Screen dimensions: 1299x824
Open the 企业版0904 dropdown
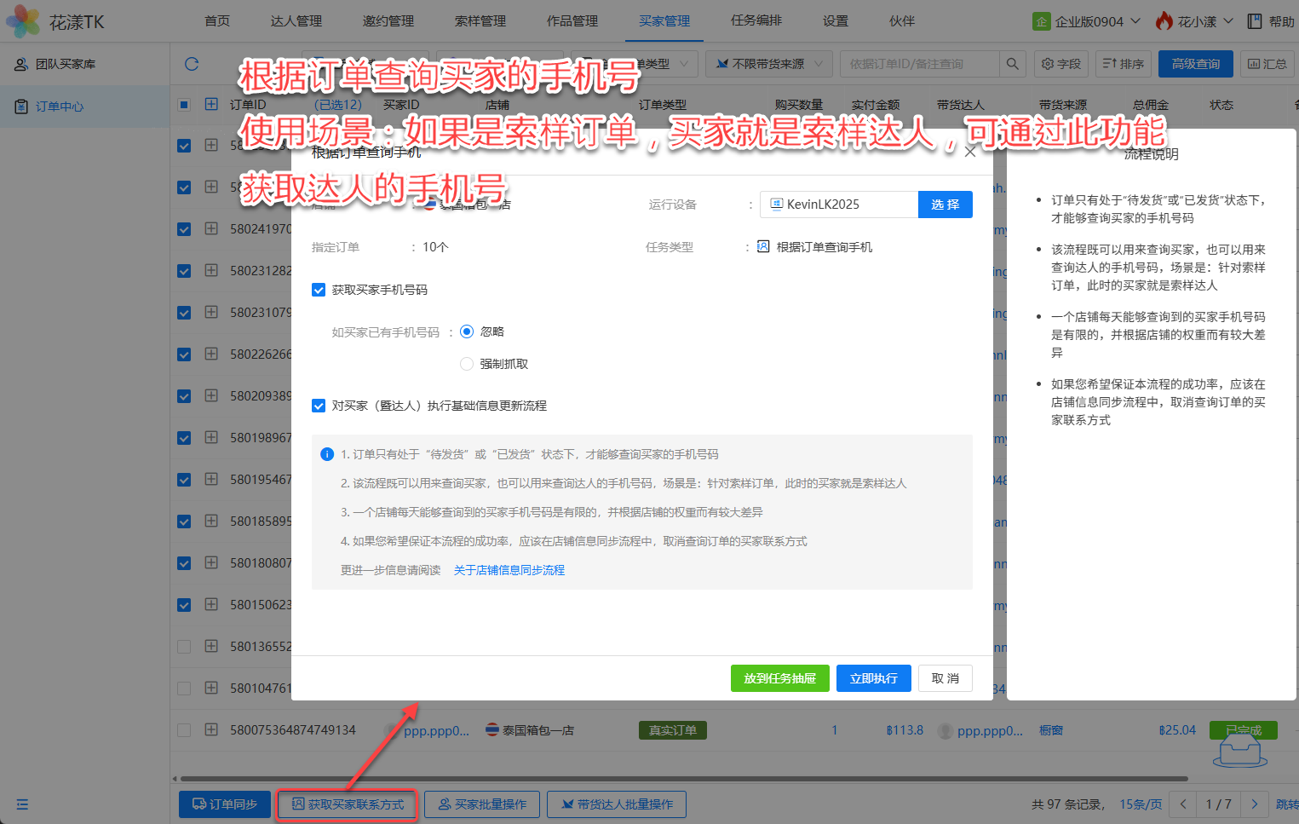click(x=1087, y=21)
